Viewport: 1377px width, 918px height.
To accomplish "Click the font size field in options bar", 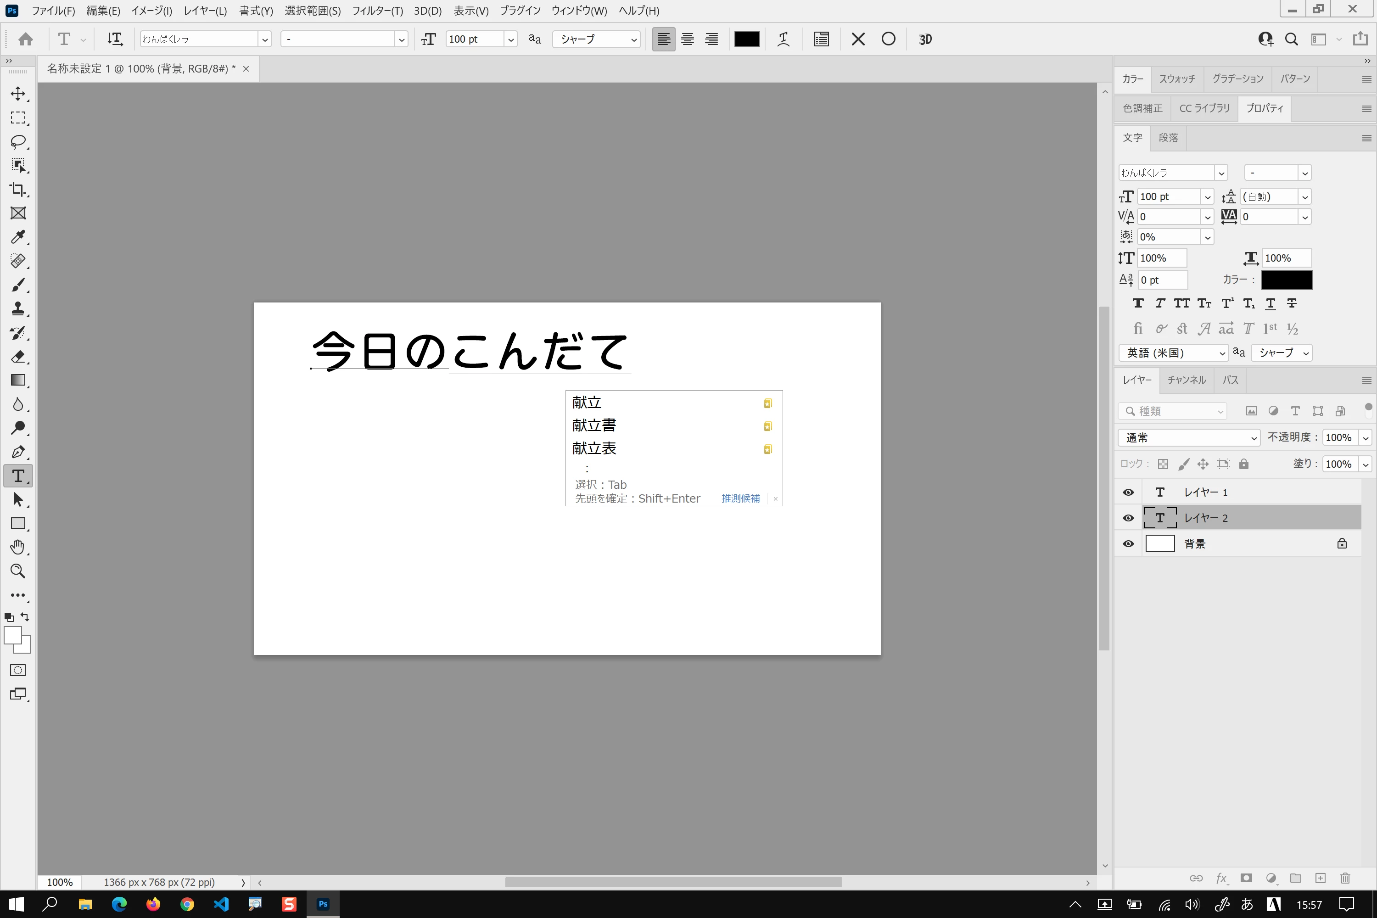I will pos(474,39).
